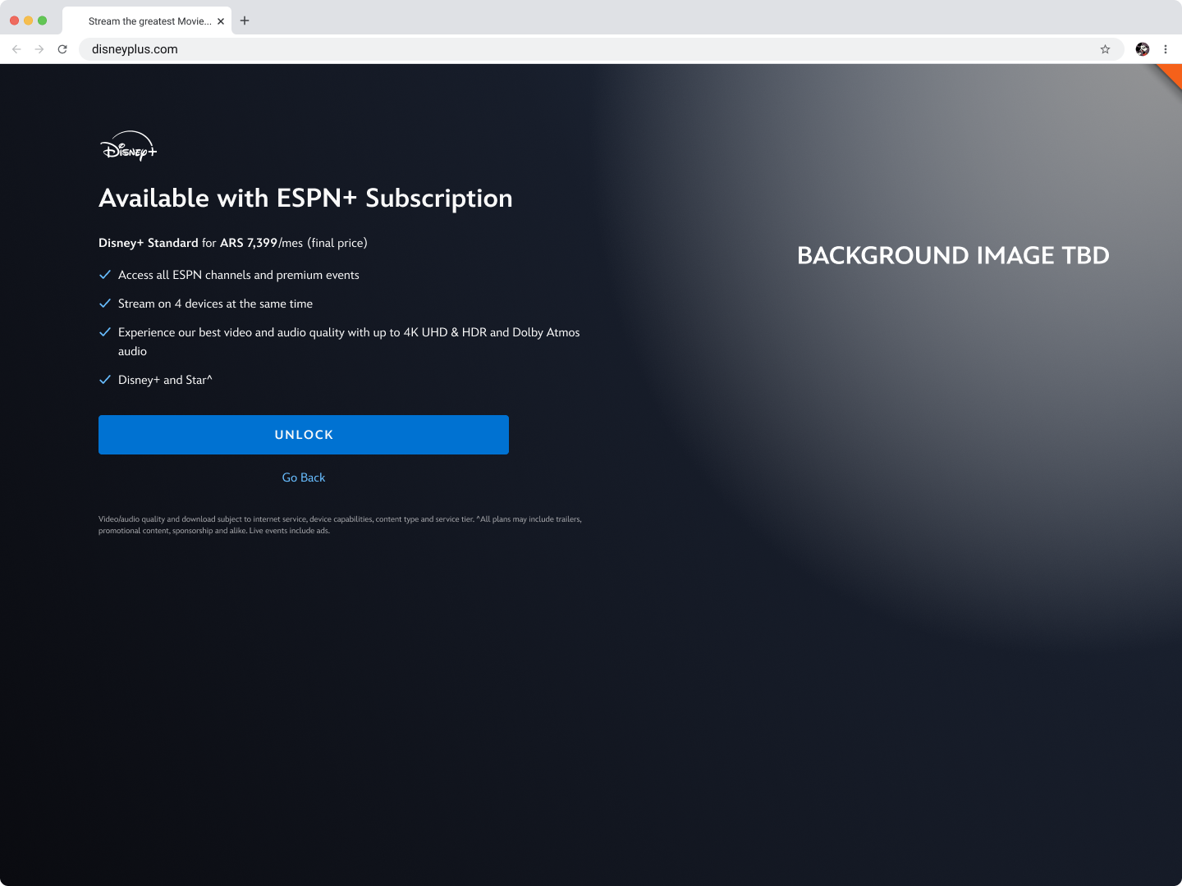Viewport: 1182px width, 886px height.
Task: Click the green macOS fullscreen window button
Action: point(42,21)
